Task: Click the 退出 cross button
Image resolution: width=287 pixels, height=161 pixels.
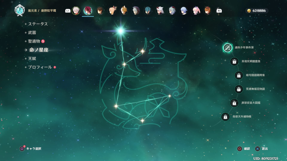Action: (x=257, y=149)
